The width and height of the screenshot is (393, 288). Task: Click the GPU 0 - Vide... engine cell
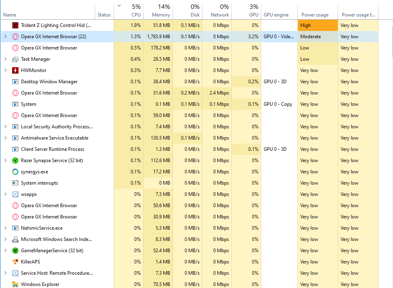[279, 37]
